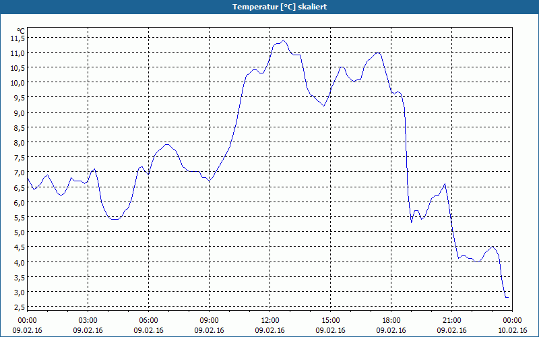Select the '3,5' axis label
The image size is (539, 337).
tap(19, 278)
